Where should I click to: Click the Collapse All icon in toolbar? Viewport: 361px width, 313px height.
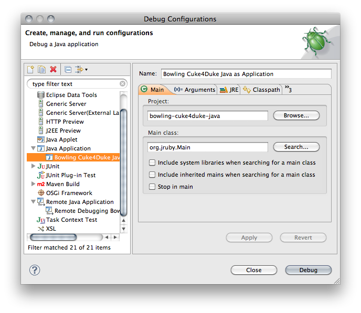pyautogui.click(x=68, y=69)
